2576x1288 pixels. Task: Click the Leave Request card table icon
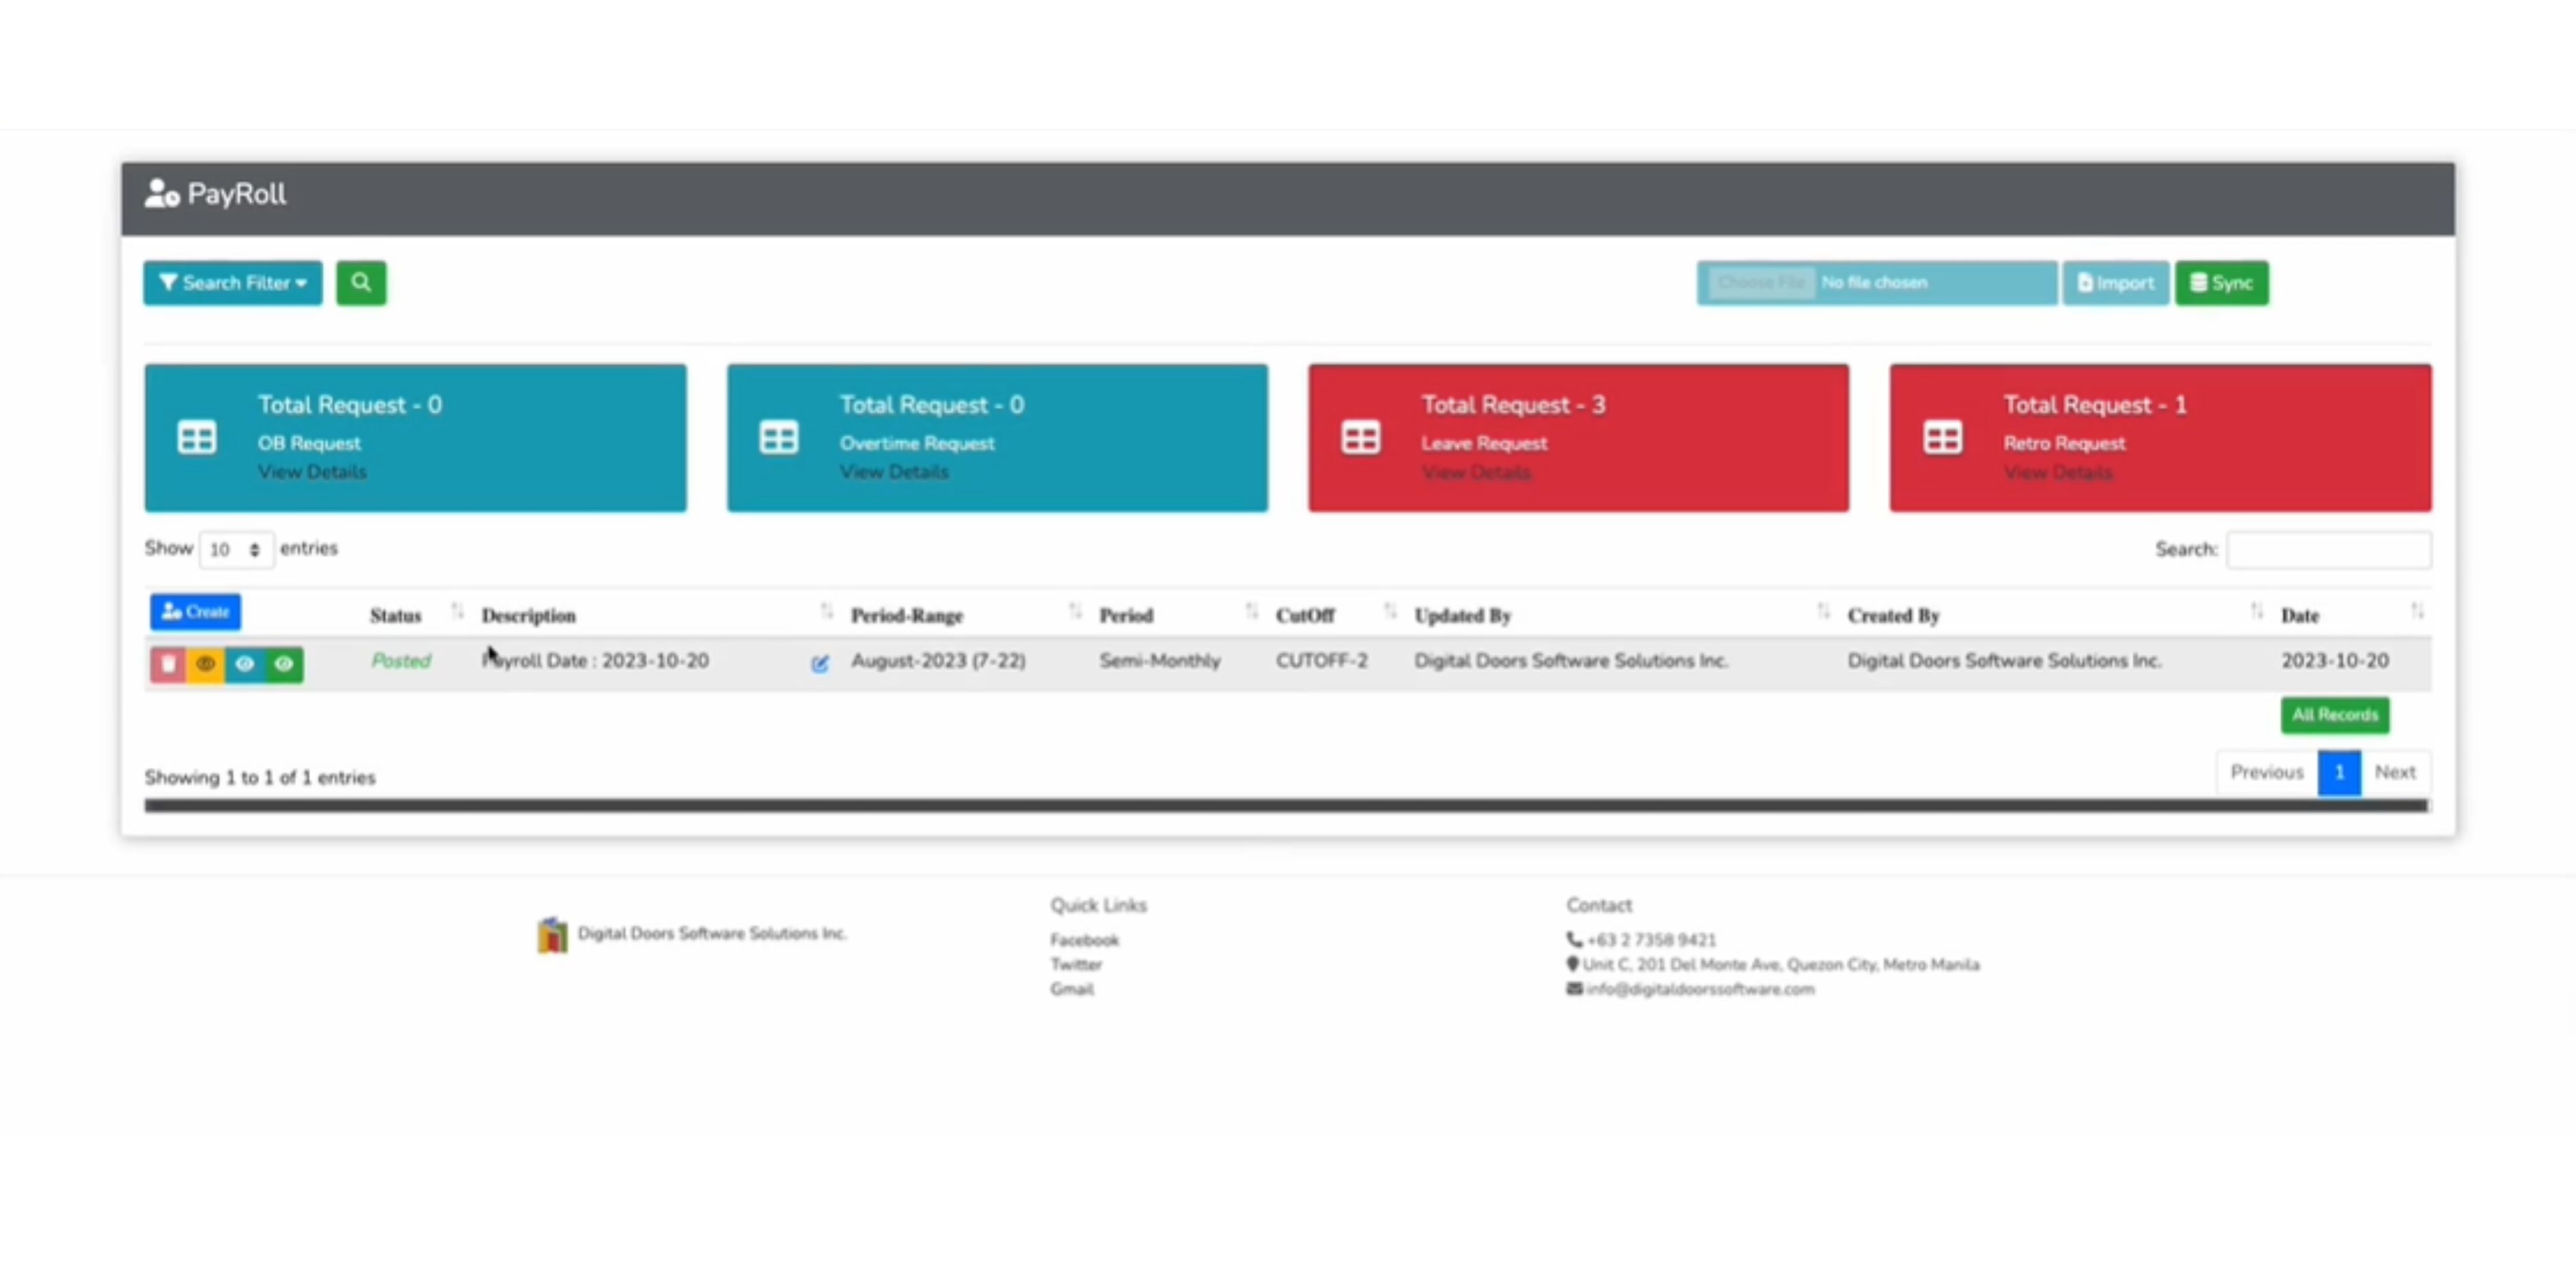pyautogui.click(x=1361, y=438)
